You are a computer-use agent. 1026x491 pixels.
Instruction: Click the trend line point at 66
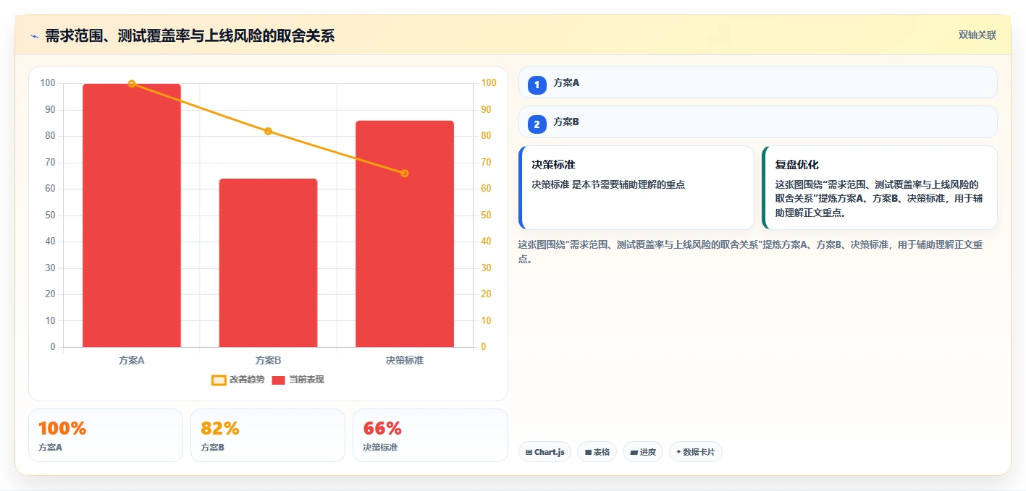pos(405,174)
